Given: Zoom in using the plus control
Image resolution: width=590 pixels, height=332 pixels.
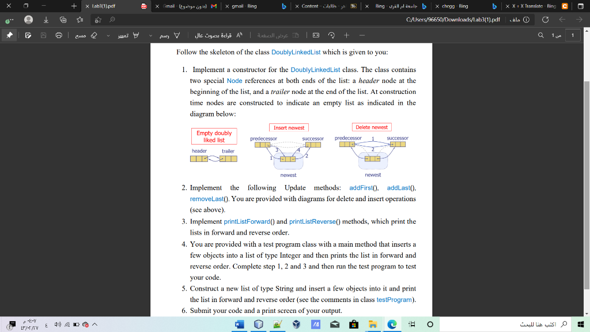Looking at the screenshot, I should [347, 35].
